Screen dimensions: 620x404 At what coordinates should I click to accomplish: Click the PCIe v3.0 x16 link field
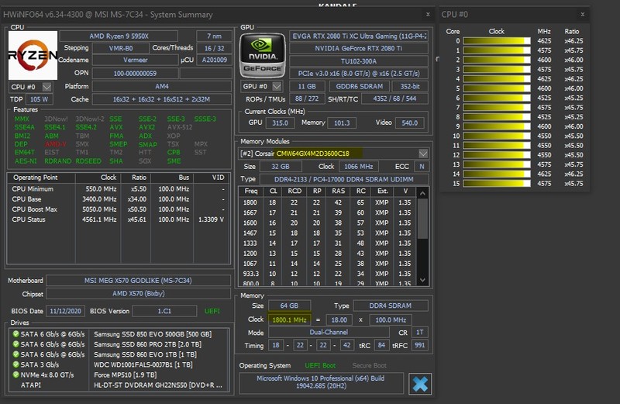359,74
